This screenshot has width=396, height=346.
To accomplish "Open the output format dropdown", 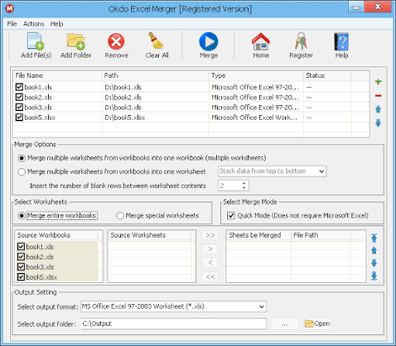I will 174,306.
